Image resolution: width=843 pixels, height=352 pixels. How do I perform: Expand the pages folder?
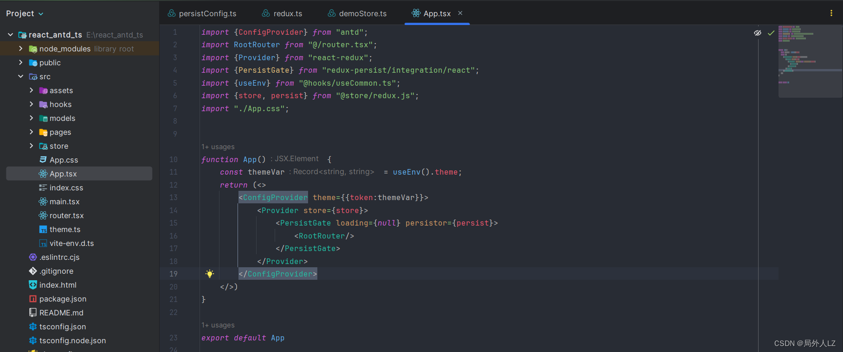click(x=31, y=132)
